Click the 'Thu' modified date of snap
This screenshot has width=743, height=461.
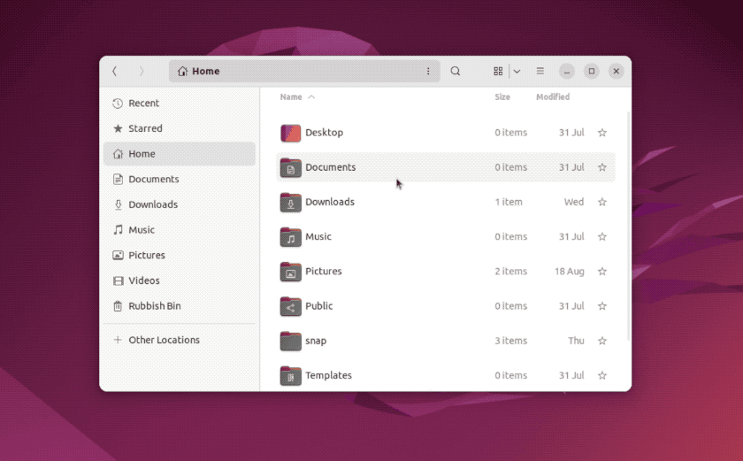pyautogui.click(x=576, y=341)
